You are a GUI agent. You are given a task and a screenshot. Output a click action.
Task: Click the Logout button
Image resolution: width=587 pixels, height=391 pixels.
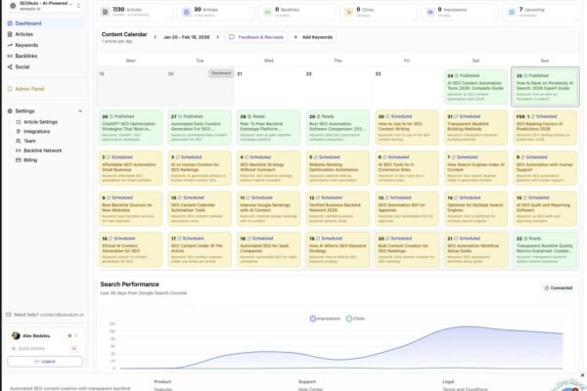click(x=45, y=362)
